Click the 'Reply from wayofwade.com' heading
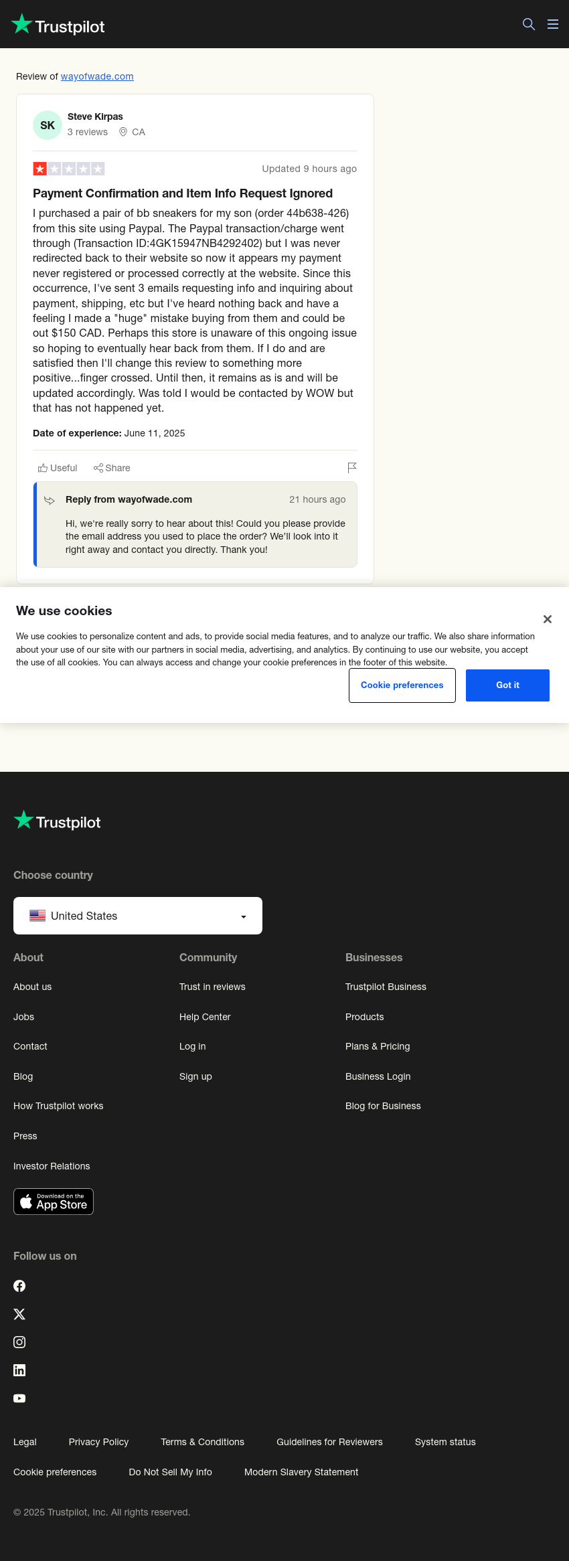 [x=129, y=499]
